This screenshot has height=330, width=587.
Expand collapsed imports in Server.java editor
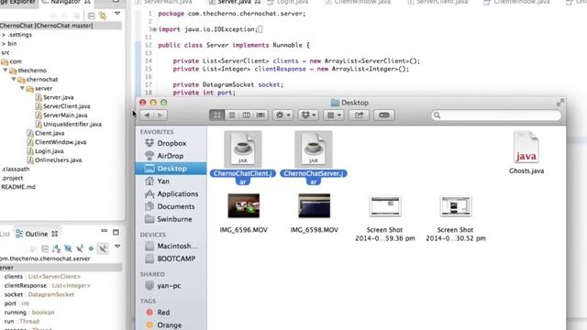click(x=153, y=29)
